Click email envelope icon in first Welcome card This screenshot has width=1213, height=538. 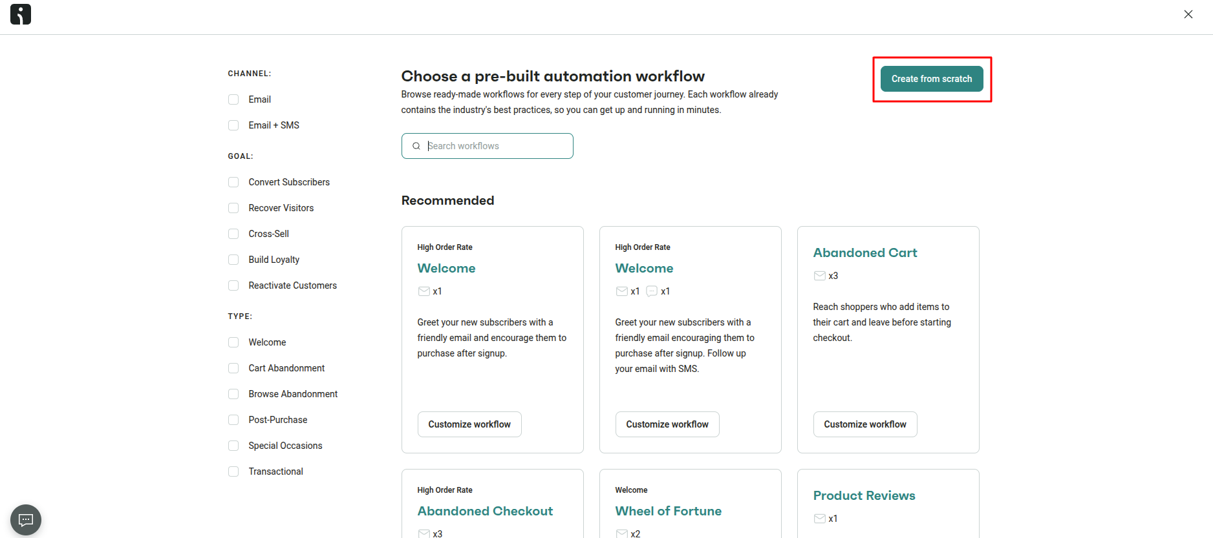click(424, 291)
